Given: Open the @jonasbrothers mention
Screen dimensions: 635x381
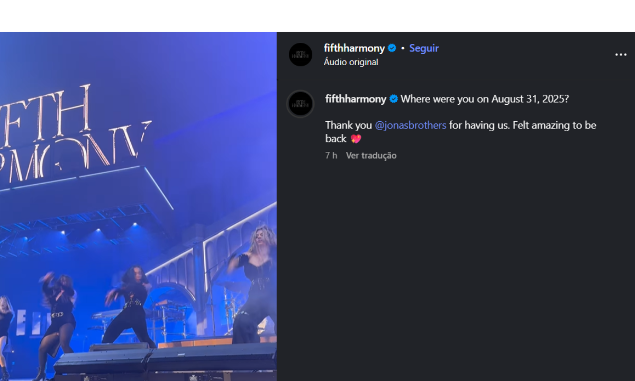Looking at the screenshot, I should [x=411, y=125].
